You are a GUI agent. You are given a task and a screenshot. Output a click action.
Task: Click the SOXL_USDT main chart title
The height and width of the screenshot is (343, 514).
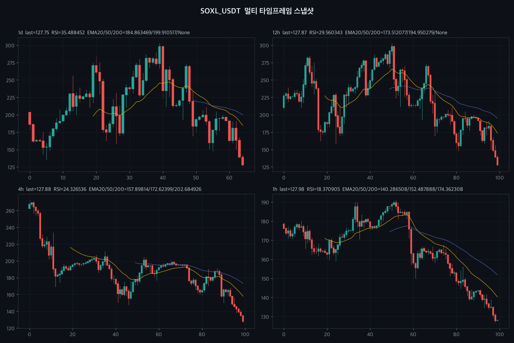257,11
